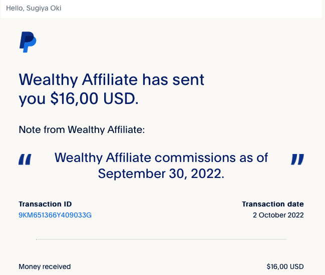Click the "Hello, Sugiya Oki" greeting text
Screen dimensions: 325x275
point(34,8)
